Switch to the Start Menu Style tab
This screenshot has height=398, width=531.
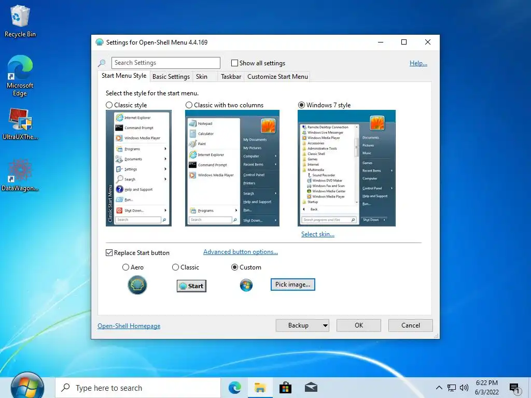point(124,76)
